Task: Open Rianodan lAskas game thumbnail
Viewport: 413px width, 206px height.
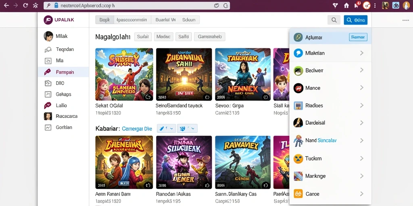Action: pos(184,163)
